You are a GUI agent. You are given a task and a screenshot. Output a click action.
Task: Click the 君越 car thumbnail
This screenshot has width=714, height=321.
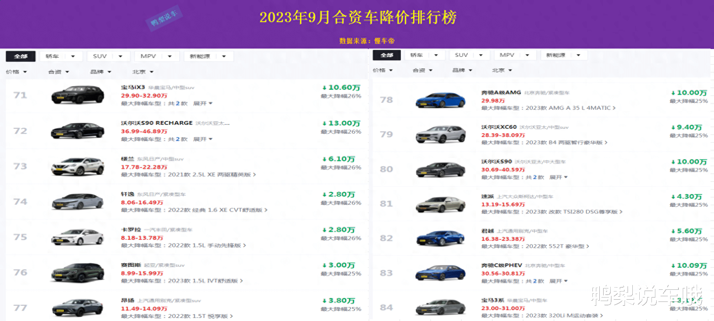(441, 238)
